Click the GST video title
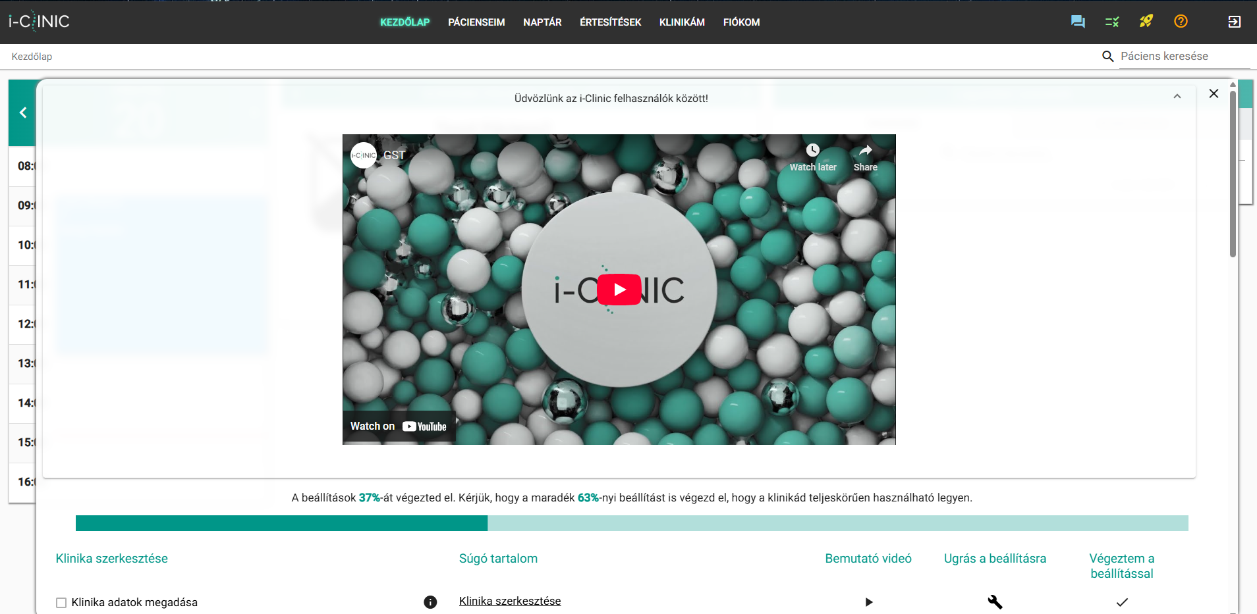The height and width of the screenshot is (614, 1257). pyautogui.click(x=394, y=155)
